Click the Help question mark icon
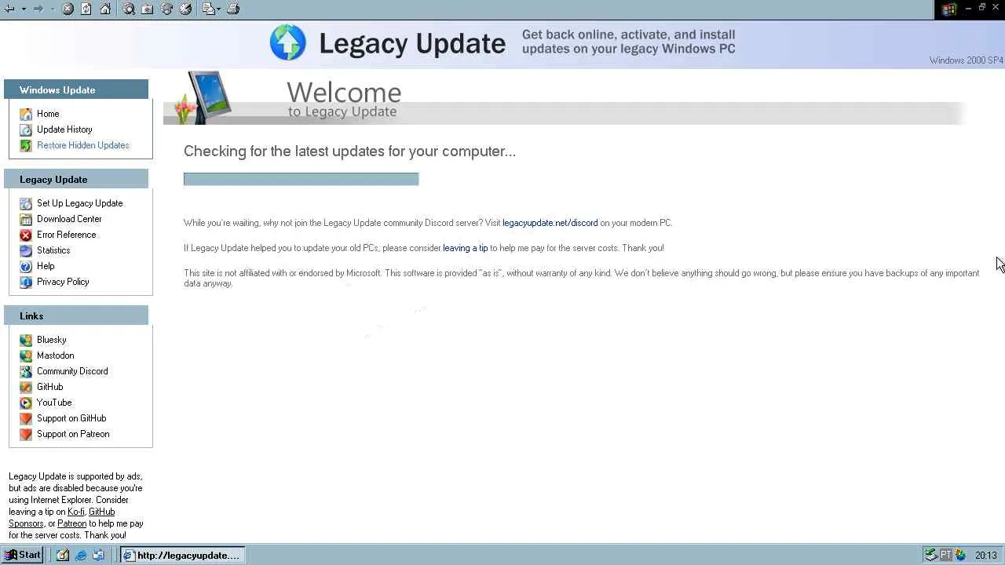The width and height of the screenshot is (1005, 565). pyautogui.click(x=26, y=266)
